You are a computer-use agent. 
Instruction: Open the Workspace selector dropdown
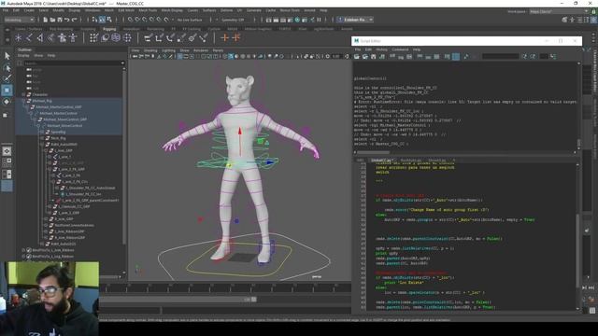click(x=559, y=11)
